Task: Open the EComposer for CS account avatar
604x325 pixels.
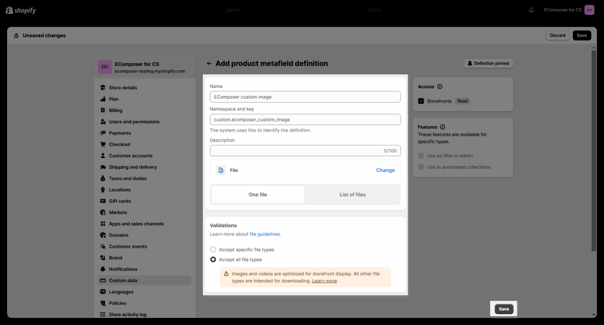Action: tap(589, 10)
